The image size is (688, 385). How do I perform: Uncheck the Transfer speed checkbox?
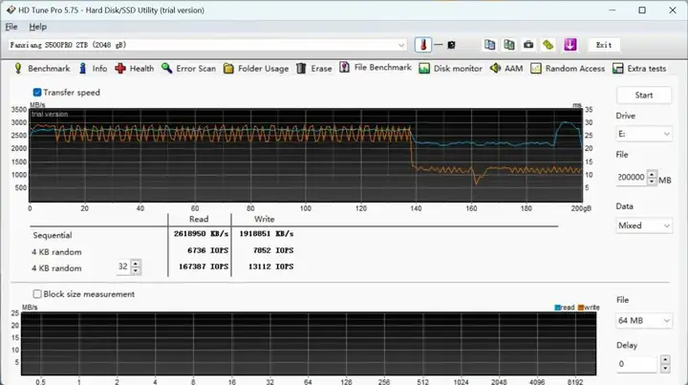pyautogui.click(x=37, y=92)
